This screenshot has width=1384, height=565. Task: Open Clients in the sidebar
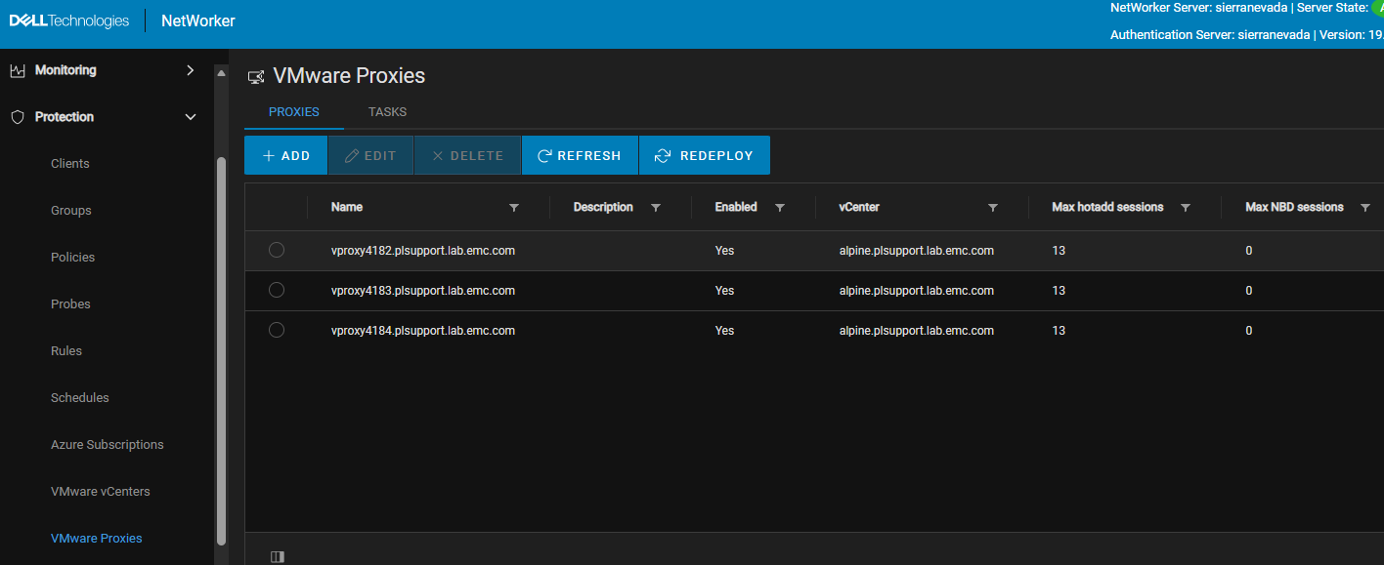click(x=70, y=164)
